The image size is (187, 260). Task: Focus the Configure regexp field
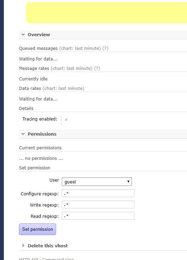(x=98, y=193)
